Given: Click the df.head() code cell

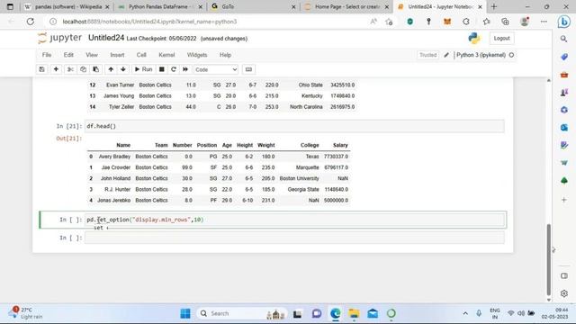Looking at the screenshot, I should pyautogui.click(x=295, y=126).
